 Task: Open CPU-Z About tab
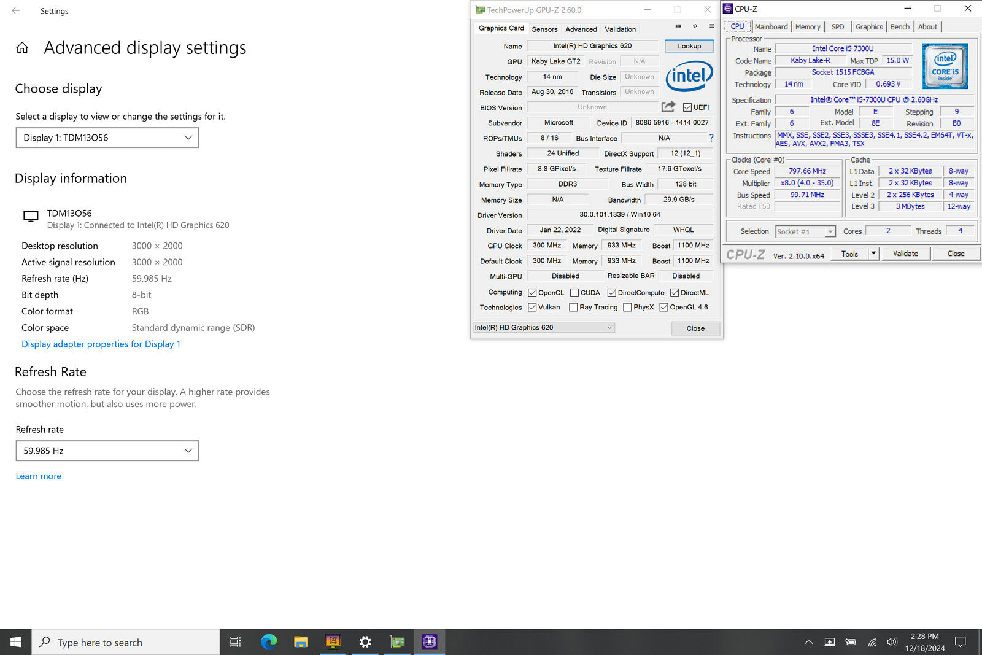927,26
